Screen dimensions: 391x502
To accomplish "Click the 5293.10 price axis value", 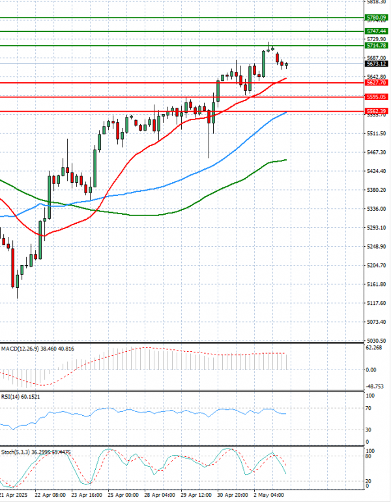I will 376,228.
